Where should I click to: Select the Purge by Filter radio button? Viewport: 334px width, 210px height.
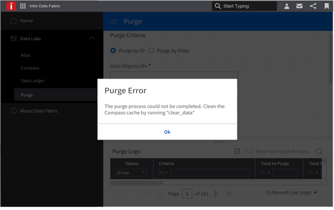[x=151, y=51]
